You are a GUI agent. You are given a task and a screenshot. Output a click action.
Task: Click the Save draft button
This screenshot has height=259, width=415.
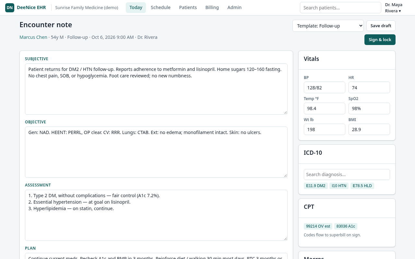(x=381, y=26)
